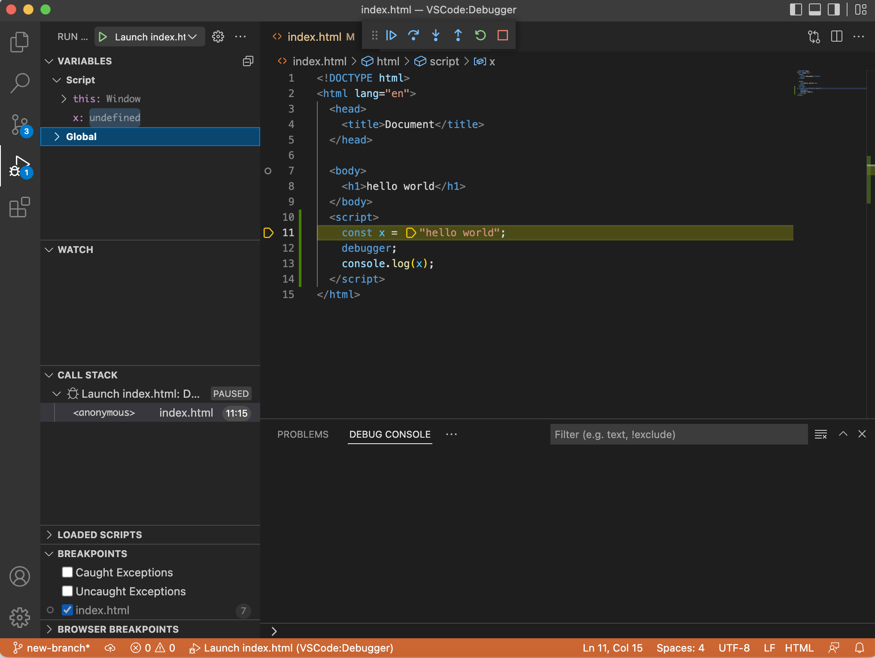The width and height of the screenshot is (875, 658).
Task: Open the Accounts icon in activity bar
Action: coord(19,576)
